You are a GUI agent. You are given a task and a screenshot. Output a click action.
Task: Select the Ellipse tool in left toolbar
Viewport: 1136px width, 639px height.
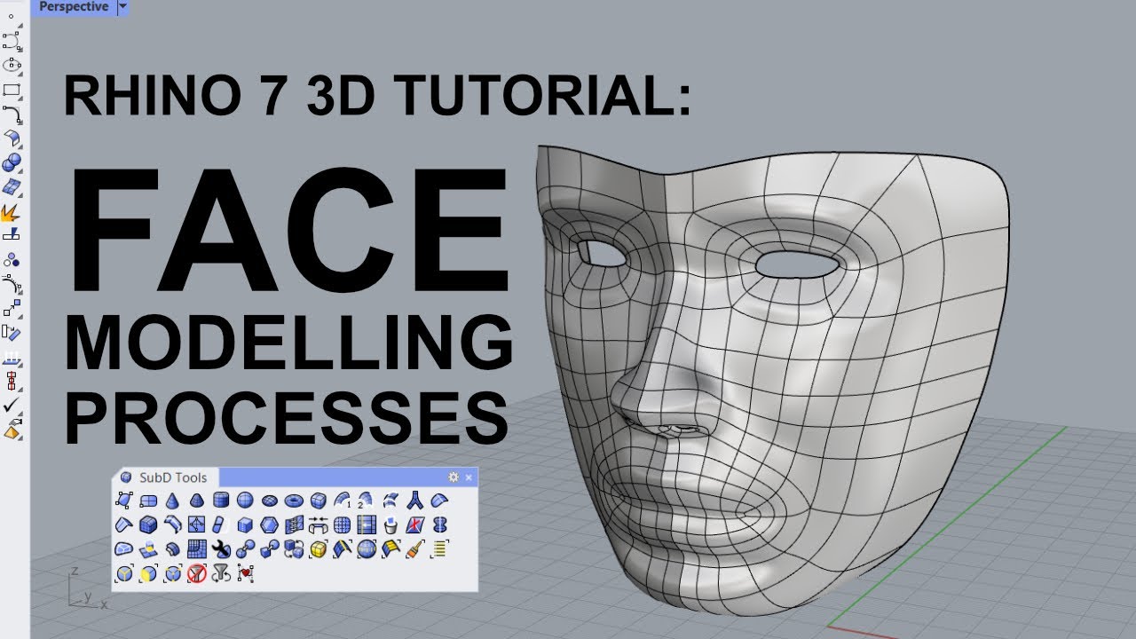pyautogui.click(x=12, y=65)
